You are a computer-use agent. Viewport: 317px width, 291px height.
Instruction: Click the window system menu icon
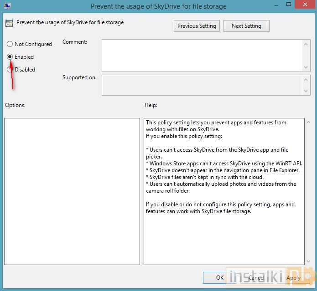click(x=7, y=6)
